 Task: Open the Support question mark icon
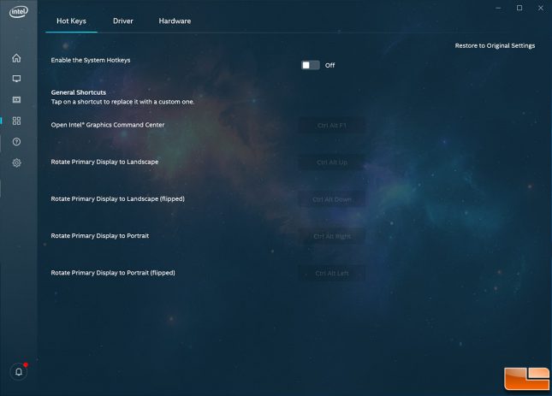[16, 142]
